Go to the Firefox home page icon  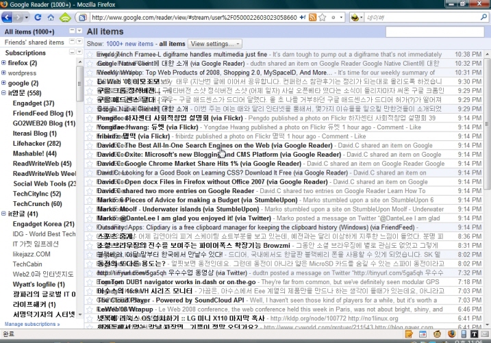[51, 17]
